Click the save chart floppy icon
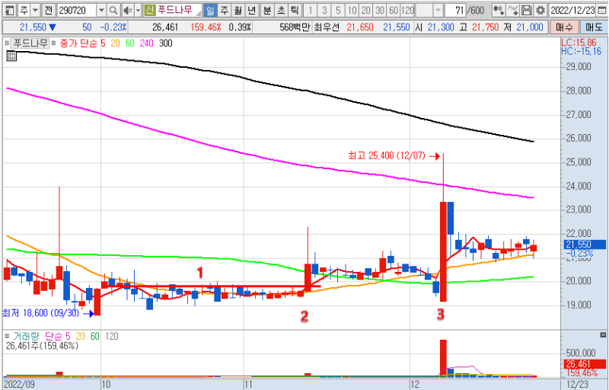This screenshot has width=609, height=390. point(526,10)
